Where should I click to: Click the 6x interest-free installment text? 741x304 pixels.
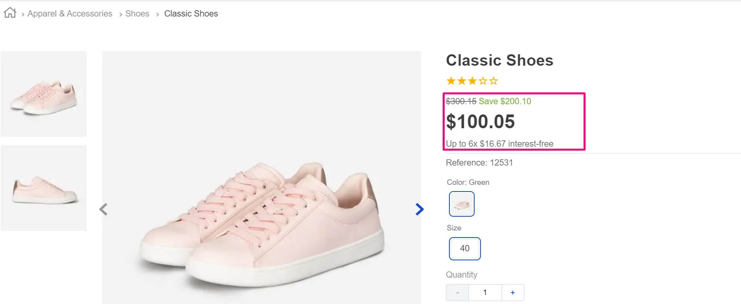tap(499, 144)
